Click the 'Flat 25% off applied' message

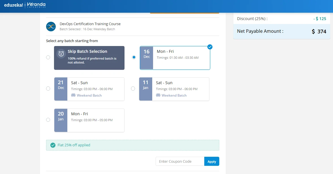(74, 145)
